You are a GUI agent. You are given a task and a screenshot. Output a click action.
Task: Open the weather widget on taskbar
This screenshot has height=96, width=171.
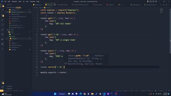tap(6, 94)
